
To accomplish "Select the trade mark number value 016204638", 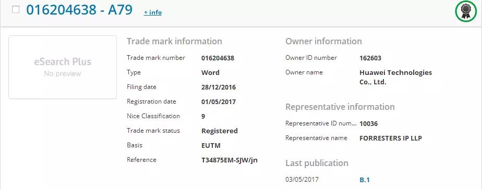I will (218, 58).
